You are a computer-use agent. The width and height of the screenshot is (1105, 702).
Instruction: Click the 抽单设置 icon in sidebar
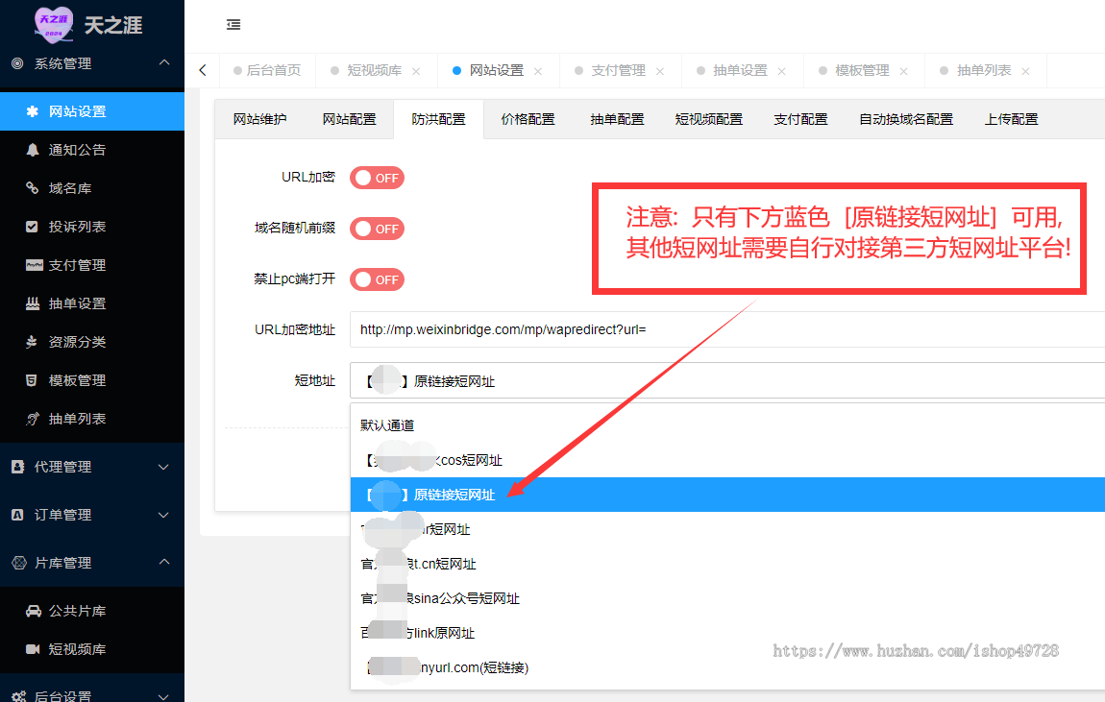pyautogui.click(x=33, y=303)
